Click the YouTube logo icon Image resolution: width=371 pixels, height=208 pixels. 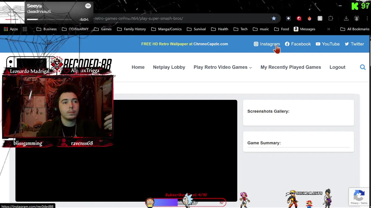coord(318,44)
